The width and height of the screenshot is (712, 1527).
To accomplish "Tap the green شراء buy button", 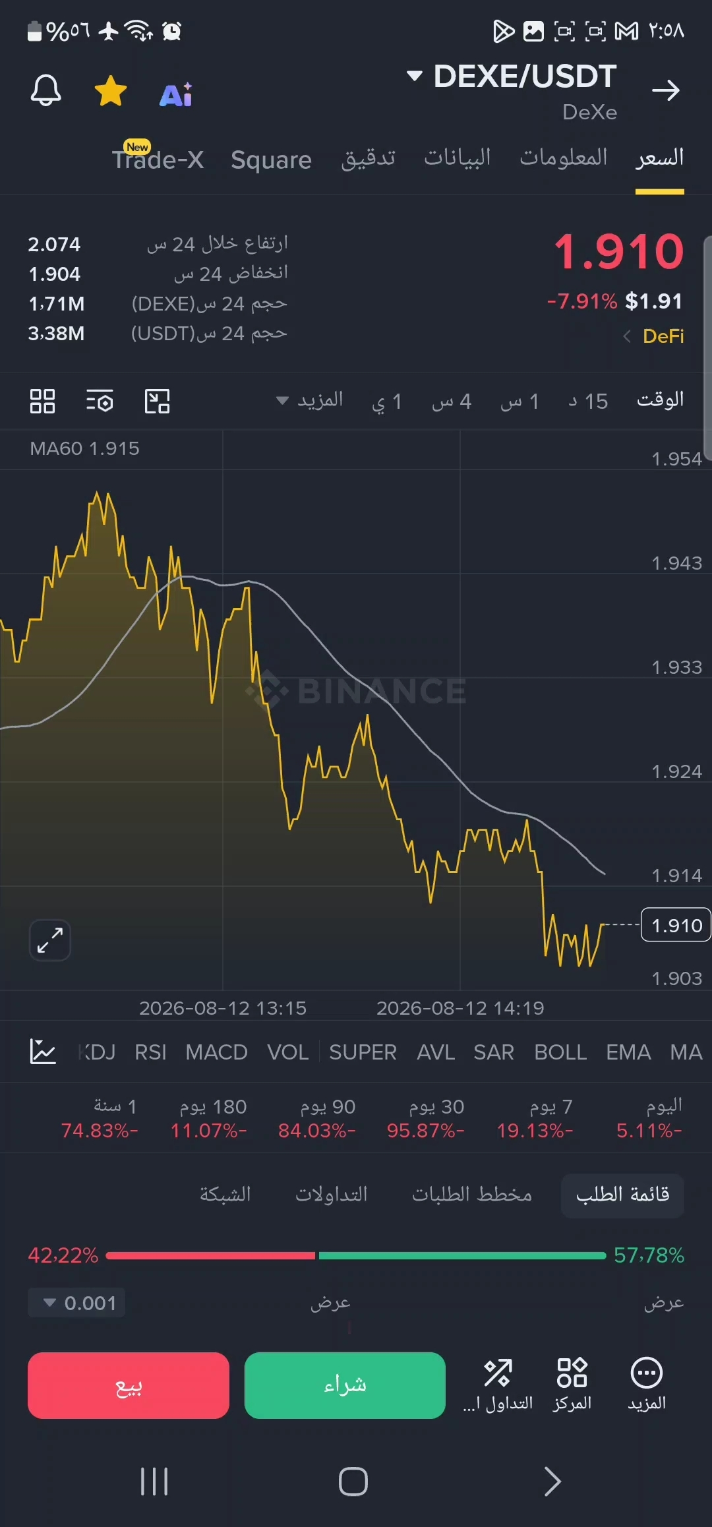I will [345, 1385].
